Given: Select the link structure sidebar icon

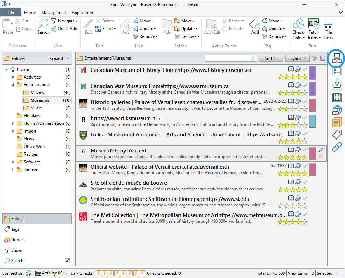Looking at the screenshot, I should point(337,58).
